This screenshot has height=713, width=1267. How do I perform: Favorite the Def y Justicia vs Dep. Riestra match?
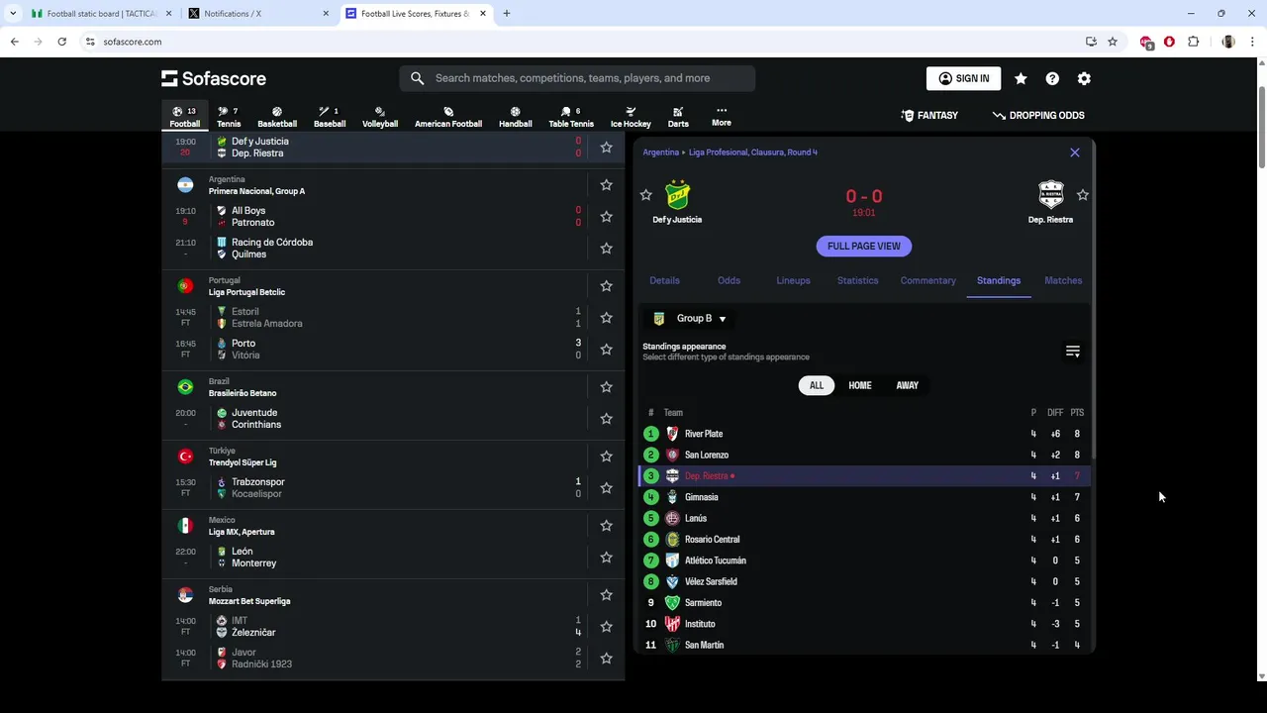tap(606, 148)
